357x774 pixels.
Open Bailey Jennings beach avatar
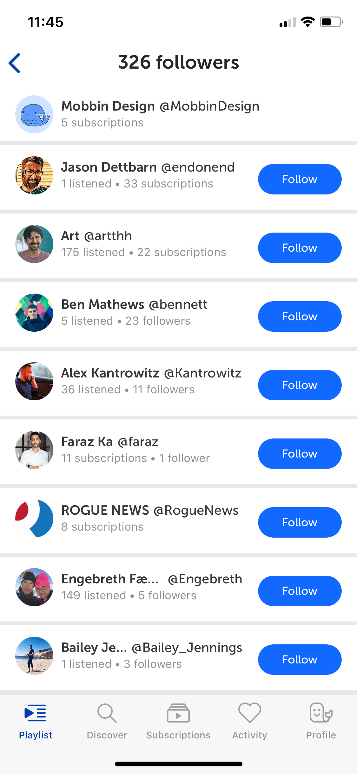point(34,656)
